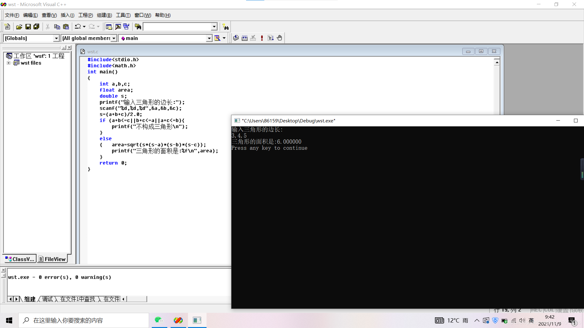This screenshot has height=328, width=584.
Task: Open the 文件(F) menu
Action: tap(12, 15)
